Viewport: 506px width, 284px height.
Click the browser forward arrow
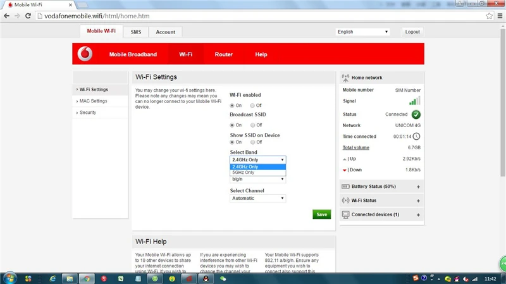18,16
